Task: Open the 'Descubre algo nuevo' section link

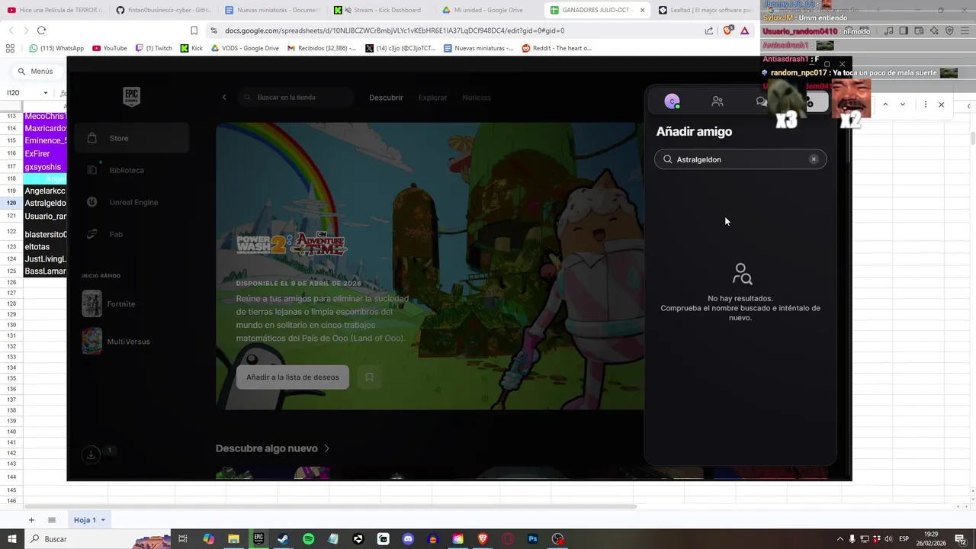Action: pyautogui.click(x=272, y=448)
